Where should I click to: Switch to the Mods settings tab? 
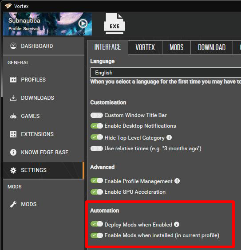[176, 47]
